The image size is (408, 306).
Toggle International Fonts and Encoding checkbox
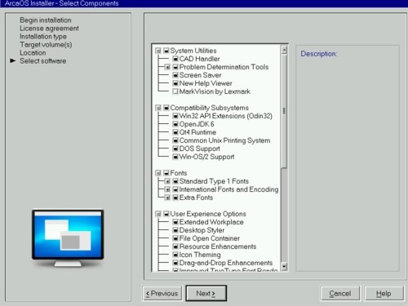(175, 189)
